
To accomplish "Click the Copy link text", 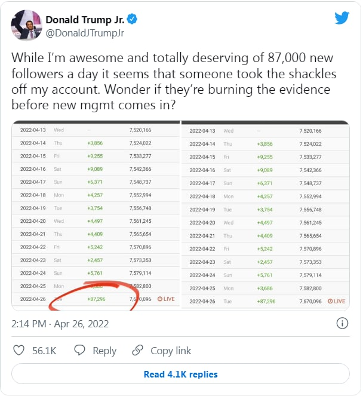I will pyautogui.click(x=171, y=351).
